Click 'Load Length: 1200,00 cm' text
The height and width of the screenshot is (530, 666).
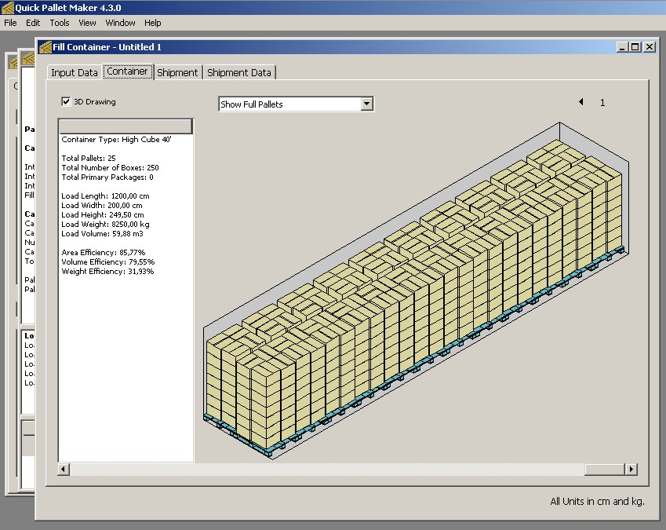click(105, 196)
